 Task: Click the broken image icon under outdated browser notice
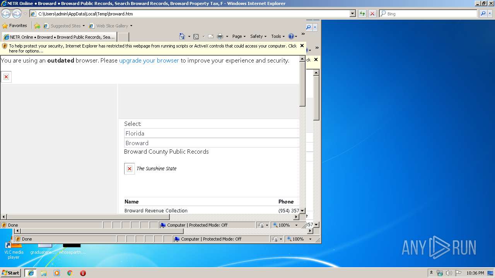coord(6,77)
